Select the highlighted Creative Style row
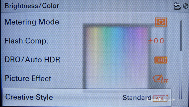Image resolution: width=189 pixels, height=107 pixels. (87, 97)
